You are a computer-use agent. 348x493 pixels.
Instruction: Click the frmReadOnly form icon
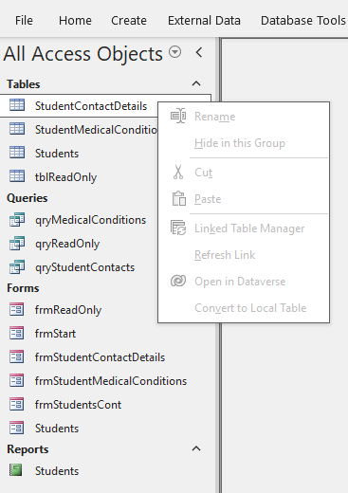17,310
